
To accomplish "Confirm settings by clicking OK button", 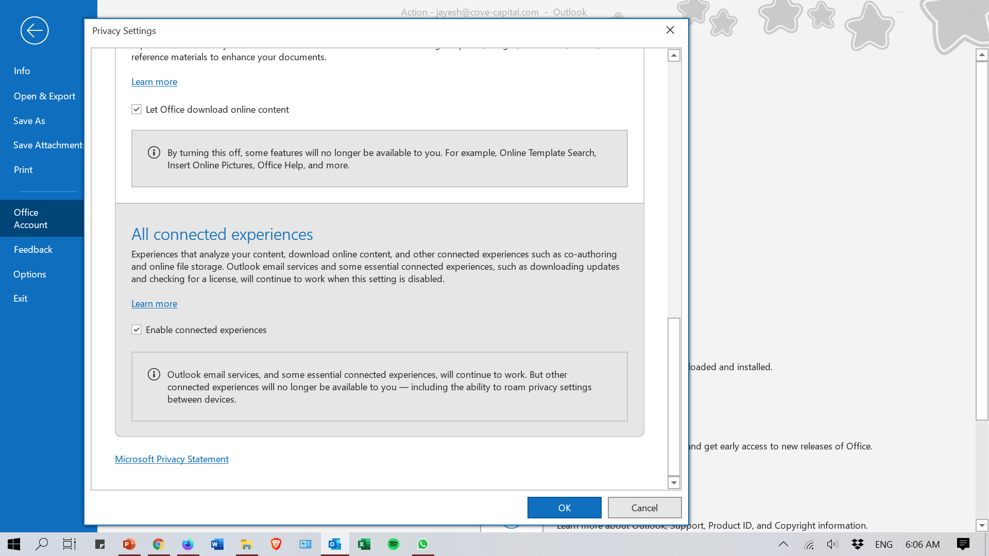I will [x=565, y=508].
